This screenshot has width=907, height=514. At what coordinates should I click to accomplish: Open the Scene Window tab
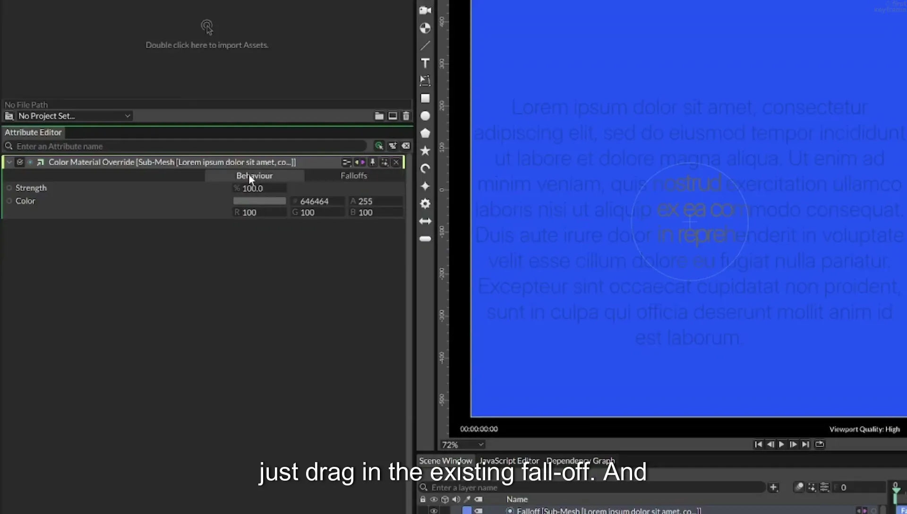pos(445,461)
